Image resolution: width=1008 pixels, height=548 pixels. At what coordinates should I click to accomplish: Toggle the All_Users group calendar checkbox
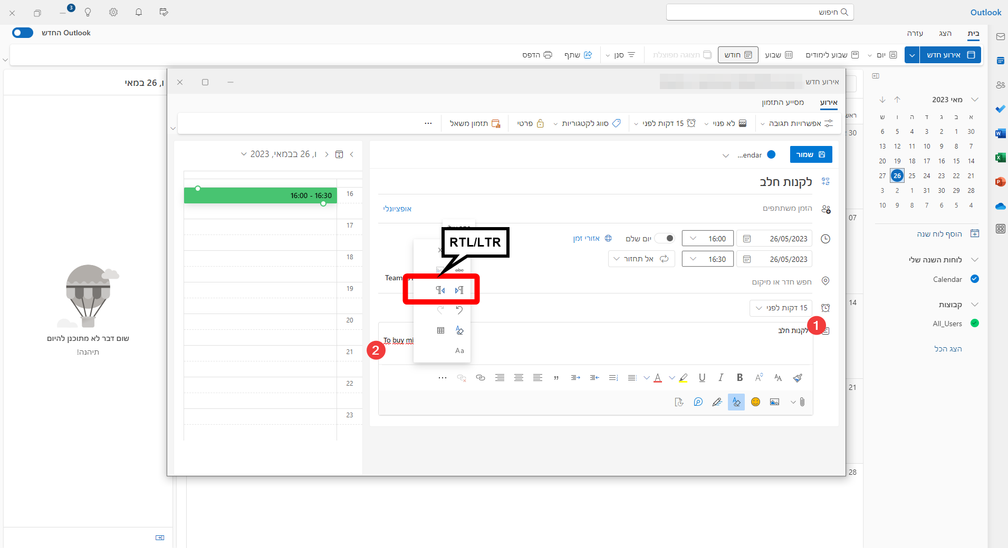coord(975,324)
